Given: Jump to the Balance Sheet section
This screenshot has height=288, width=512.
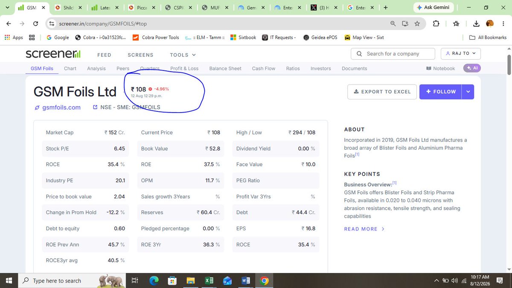Looking at the screenshot, I should [225, 68].
